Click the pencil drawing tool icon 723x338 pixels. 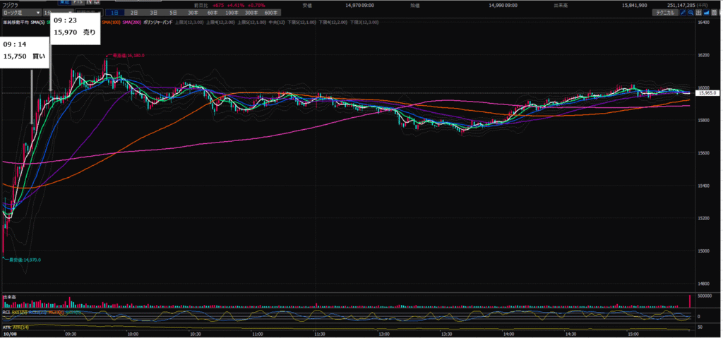coord(683,13)
